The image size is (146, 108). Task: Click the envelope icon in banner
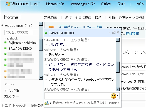coord(51,27)
